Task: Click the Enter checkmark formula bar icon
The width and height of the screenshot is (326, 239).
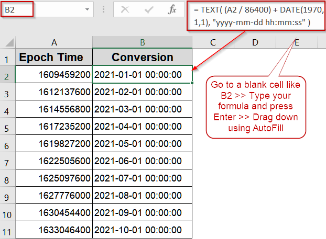Action: click(x=148, y=9)
